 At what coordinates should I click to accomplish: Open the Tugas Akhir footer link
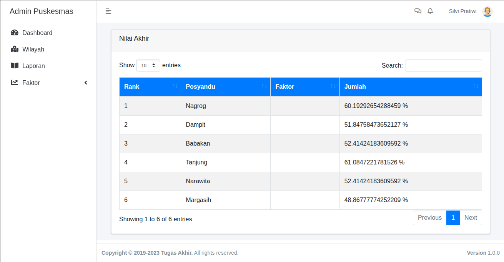pyautogui.click(x=176, y=253)
